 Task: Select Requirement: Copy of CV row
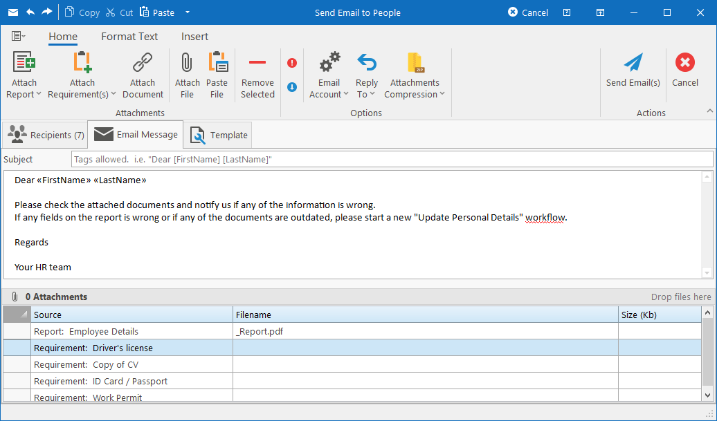[x=352, y=364]
